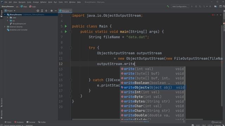225x126 pixels.
Task: Open the Edit menu
Action: pos(10,2)
